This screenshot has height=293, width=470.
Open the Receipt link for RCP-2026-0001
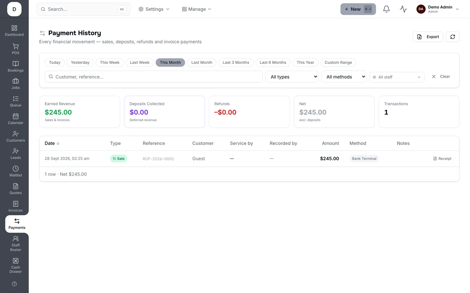tap(442, 159)
